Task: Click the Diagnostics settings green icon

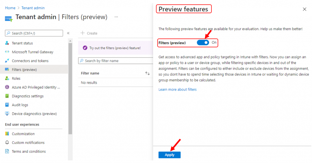Action: (7, 96)
